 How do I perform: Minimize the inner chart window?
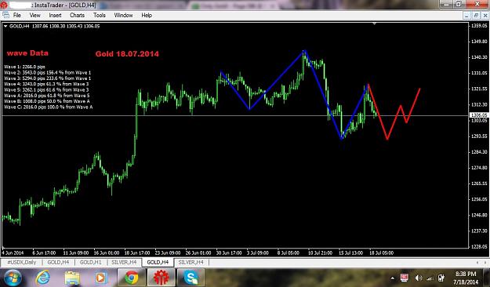466,15
